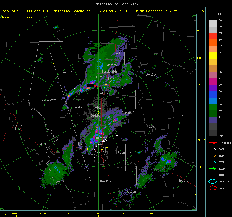Click the red forecast arrow in legend
The width and height of the screenshot is (232, 217).
(x=212, y=143)
